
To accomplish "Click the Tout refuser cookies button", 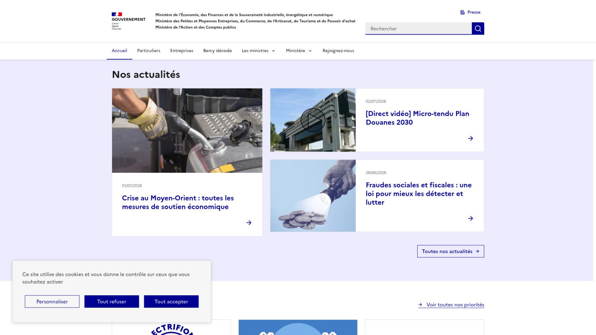I will [x=112, y=301].
